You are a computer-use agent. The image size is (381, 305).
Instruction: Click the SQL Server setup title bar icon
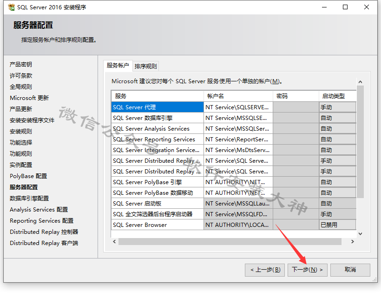(11, 7)
